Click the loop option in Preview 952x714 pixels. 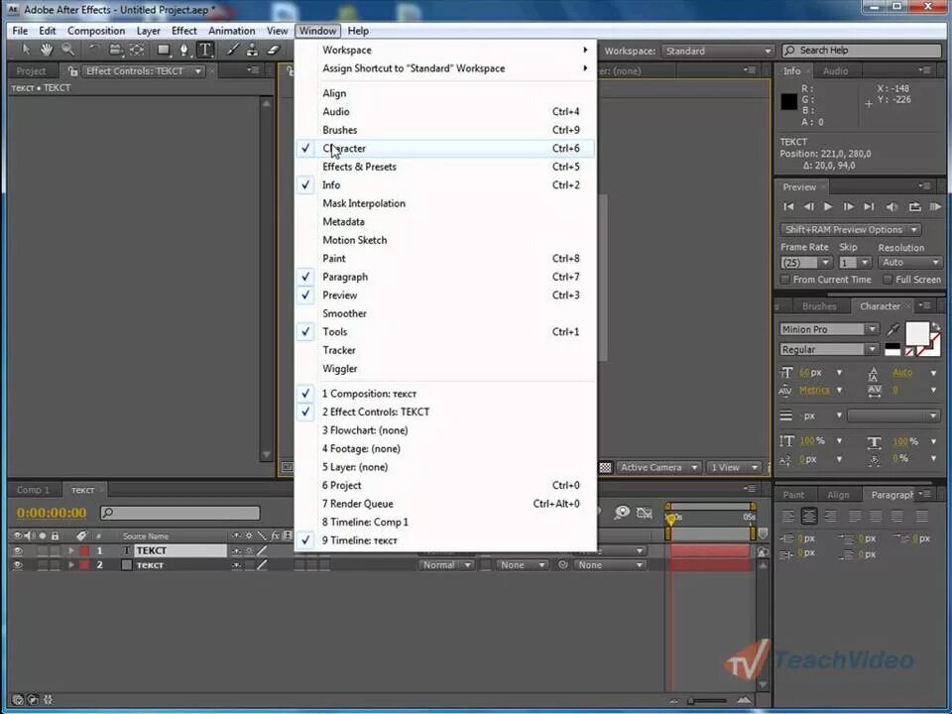(914, 207)
